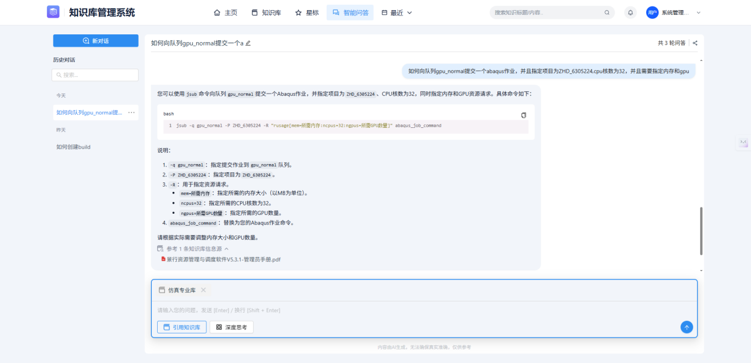Image resolution: width=751 pixels, height=363 pixels.
Task: Click the -P ZHD_6305224 explanation line
Action: pyautogui.click(x=222, y=175)
